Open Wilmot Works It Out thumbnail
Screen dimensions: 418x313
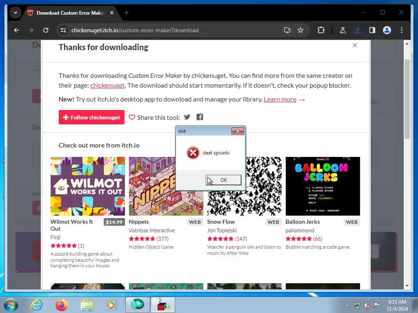coord(88,186)
